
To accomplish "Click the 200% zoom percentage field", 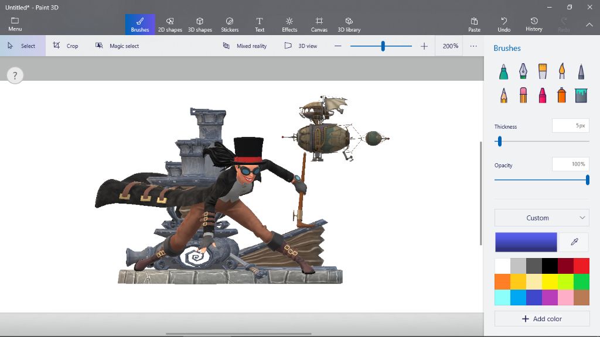I will (450, 46).
